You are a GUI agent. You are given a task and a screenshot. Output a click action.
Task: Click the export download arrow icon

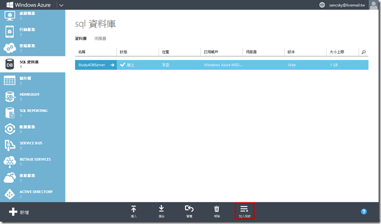pos(161,208)
